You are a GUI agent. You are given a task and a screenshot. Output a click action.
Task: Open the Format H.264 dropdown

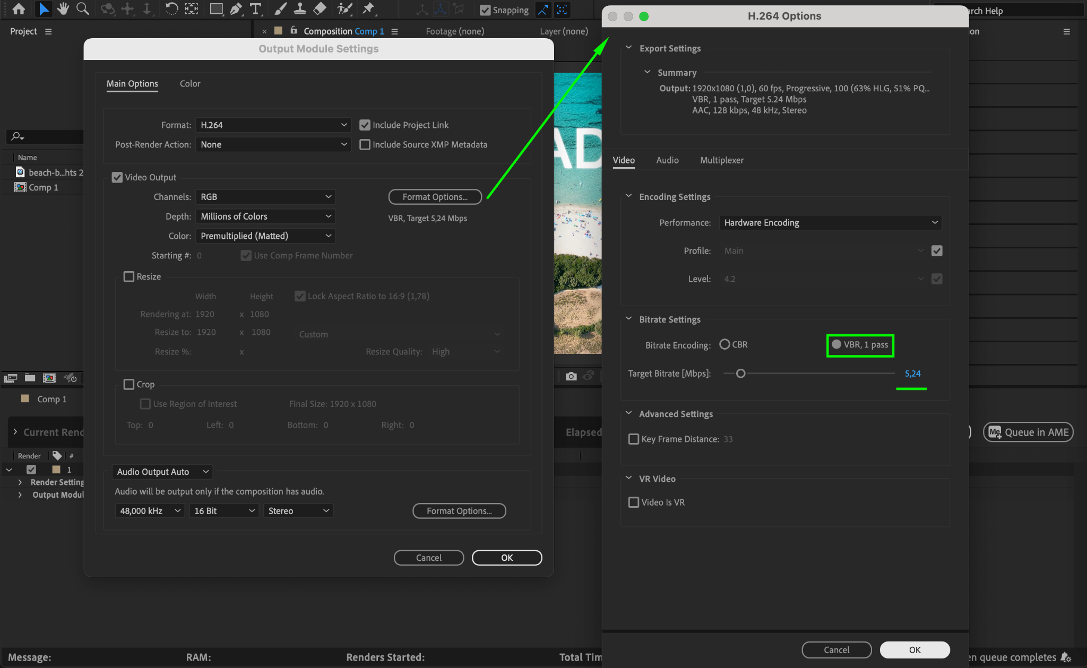273,125
